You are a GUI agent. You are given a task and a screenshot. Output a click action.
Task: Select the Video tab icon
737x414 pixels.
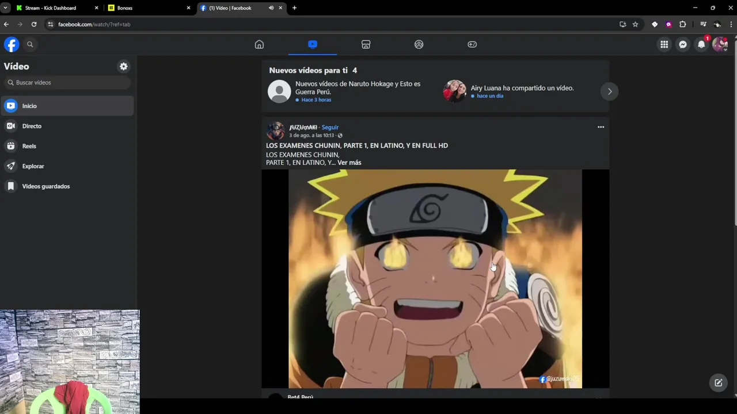tap(313, 44)
